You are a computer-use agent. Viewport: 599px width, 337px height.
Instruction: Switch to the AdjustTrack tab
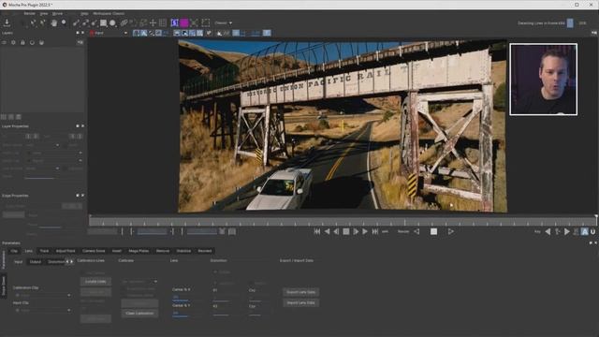(x=66, y=251)
